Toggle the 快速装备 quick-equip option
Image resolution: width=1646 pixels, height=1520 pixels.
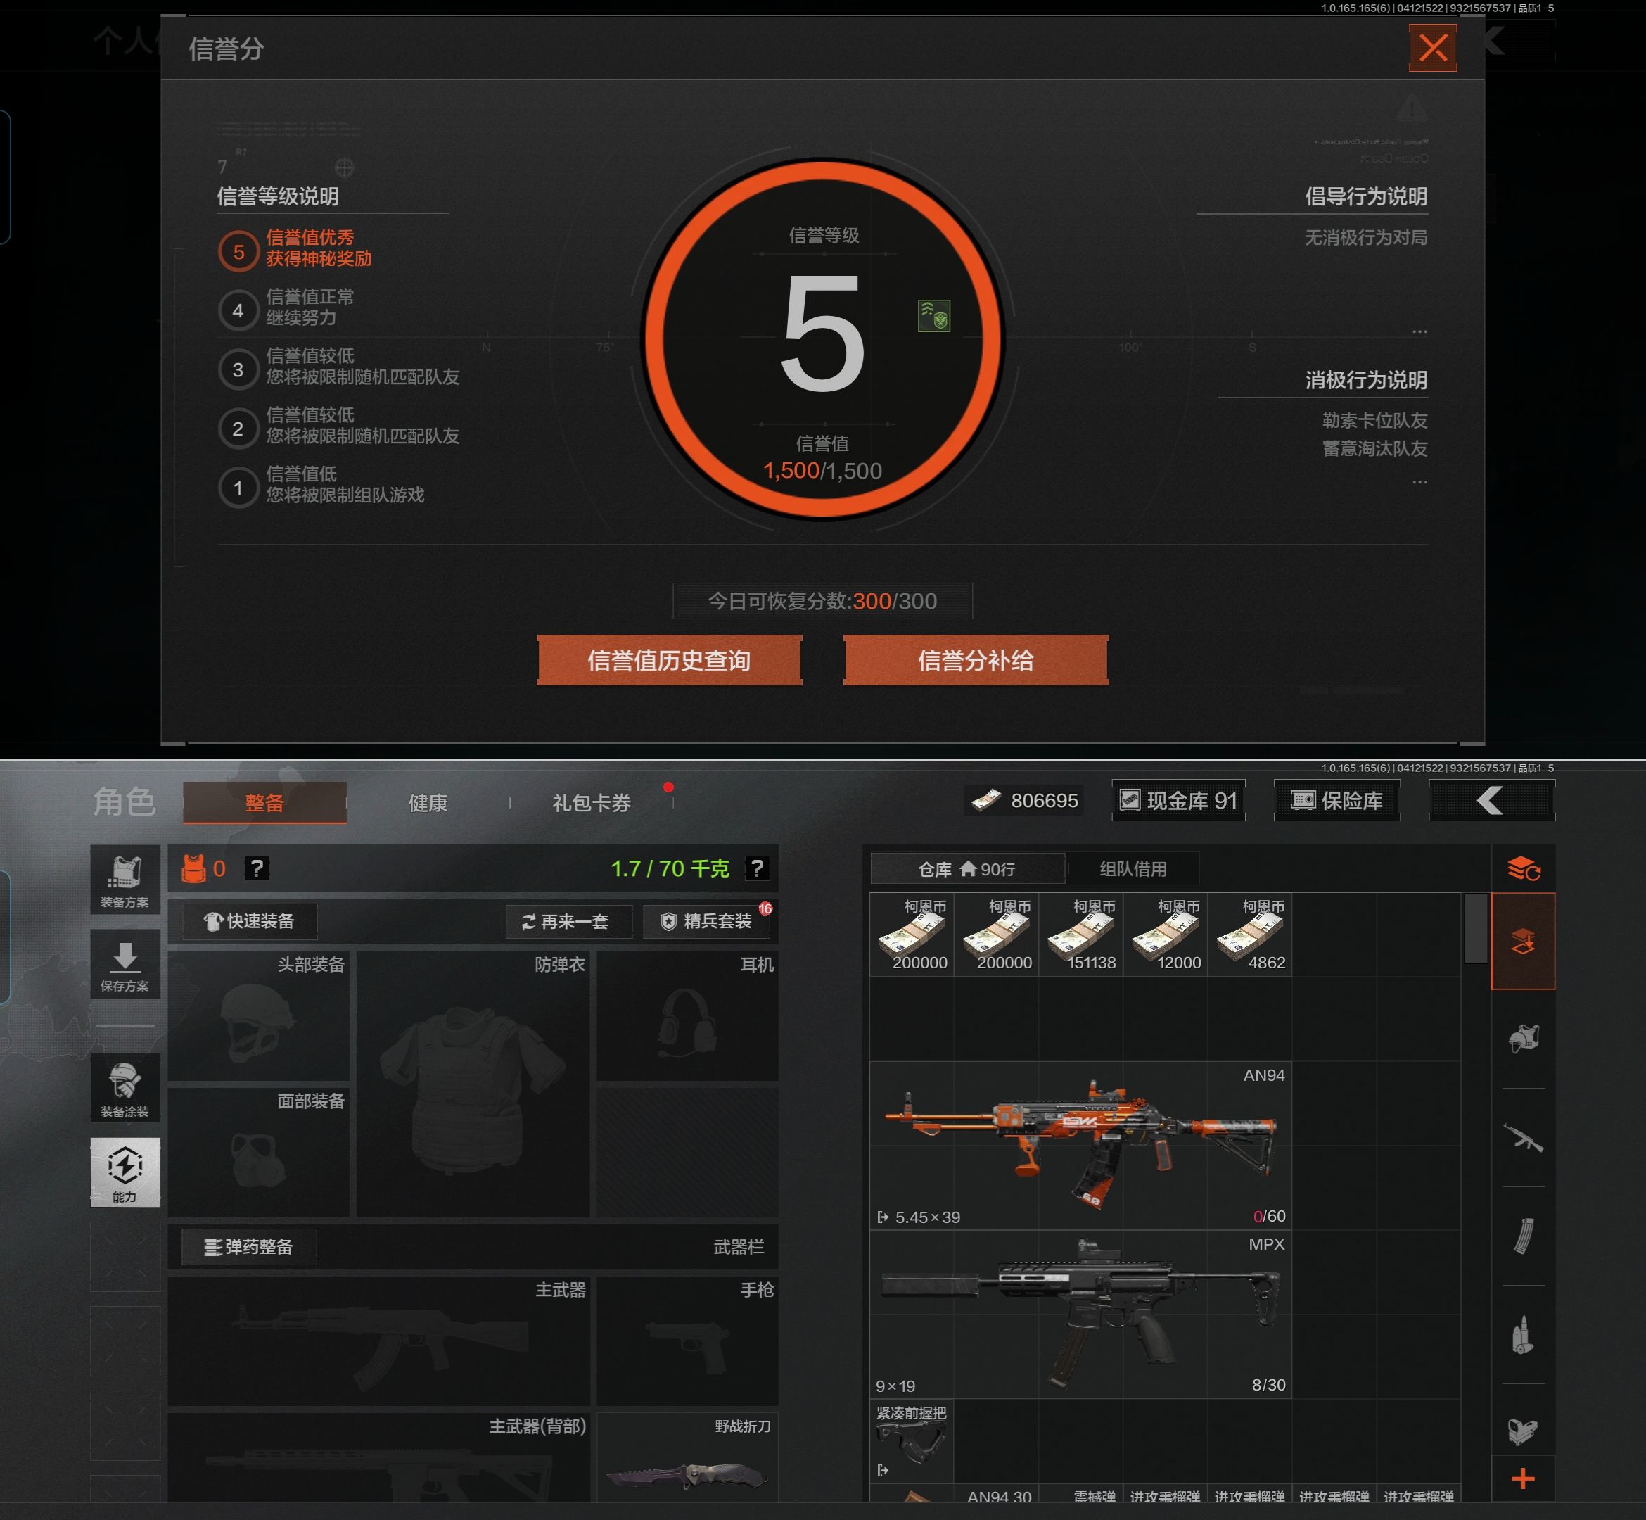(x=249, y=920)
